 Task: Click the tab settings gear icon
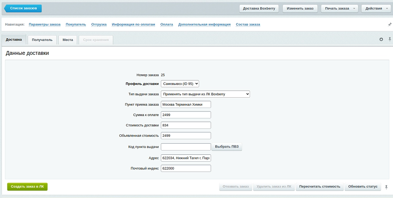tap(381, 39)
